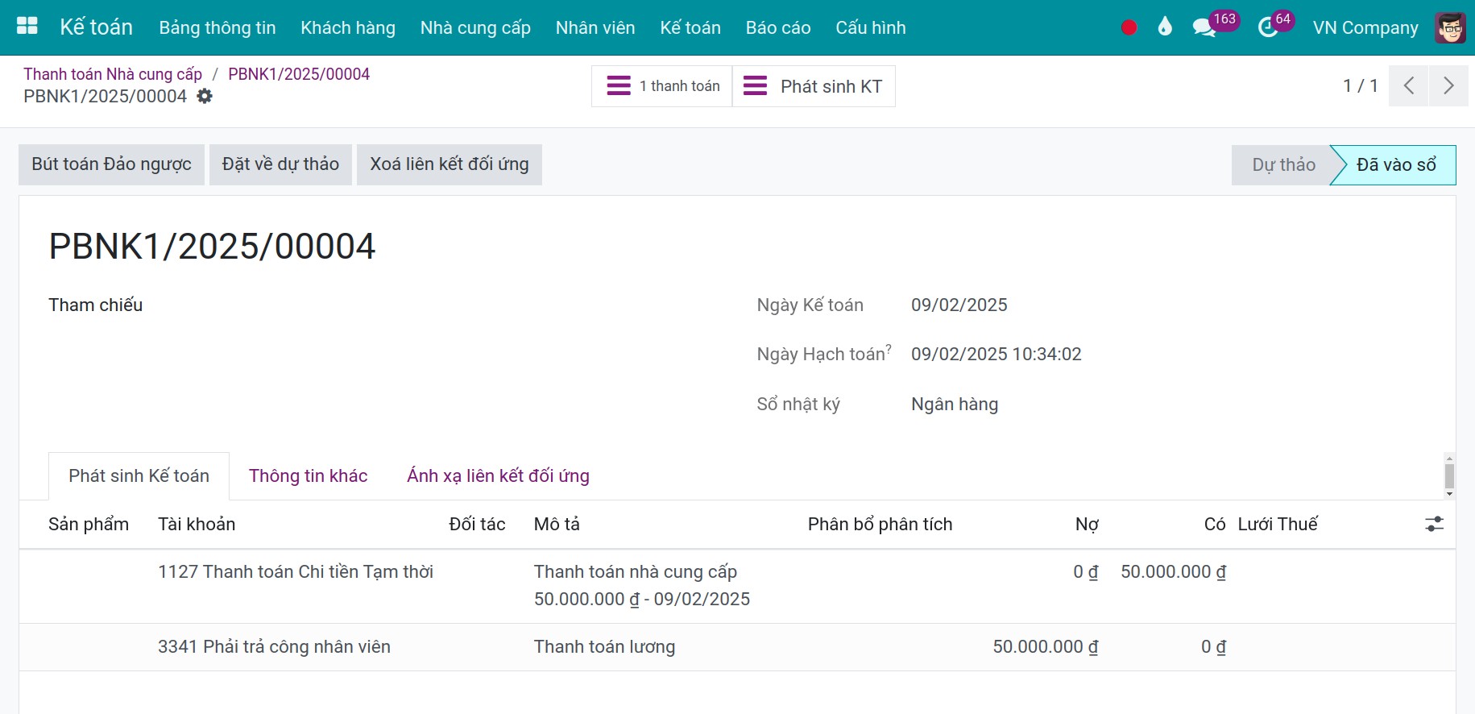Click the red recording dot icon
The image size is (1475, 714).
point(1129,27)
